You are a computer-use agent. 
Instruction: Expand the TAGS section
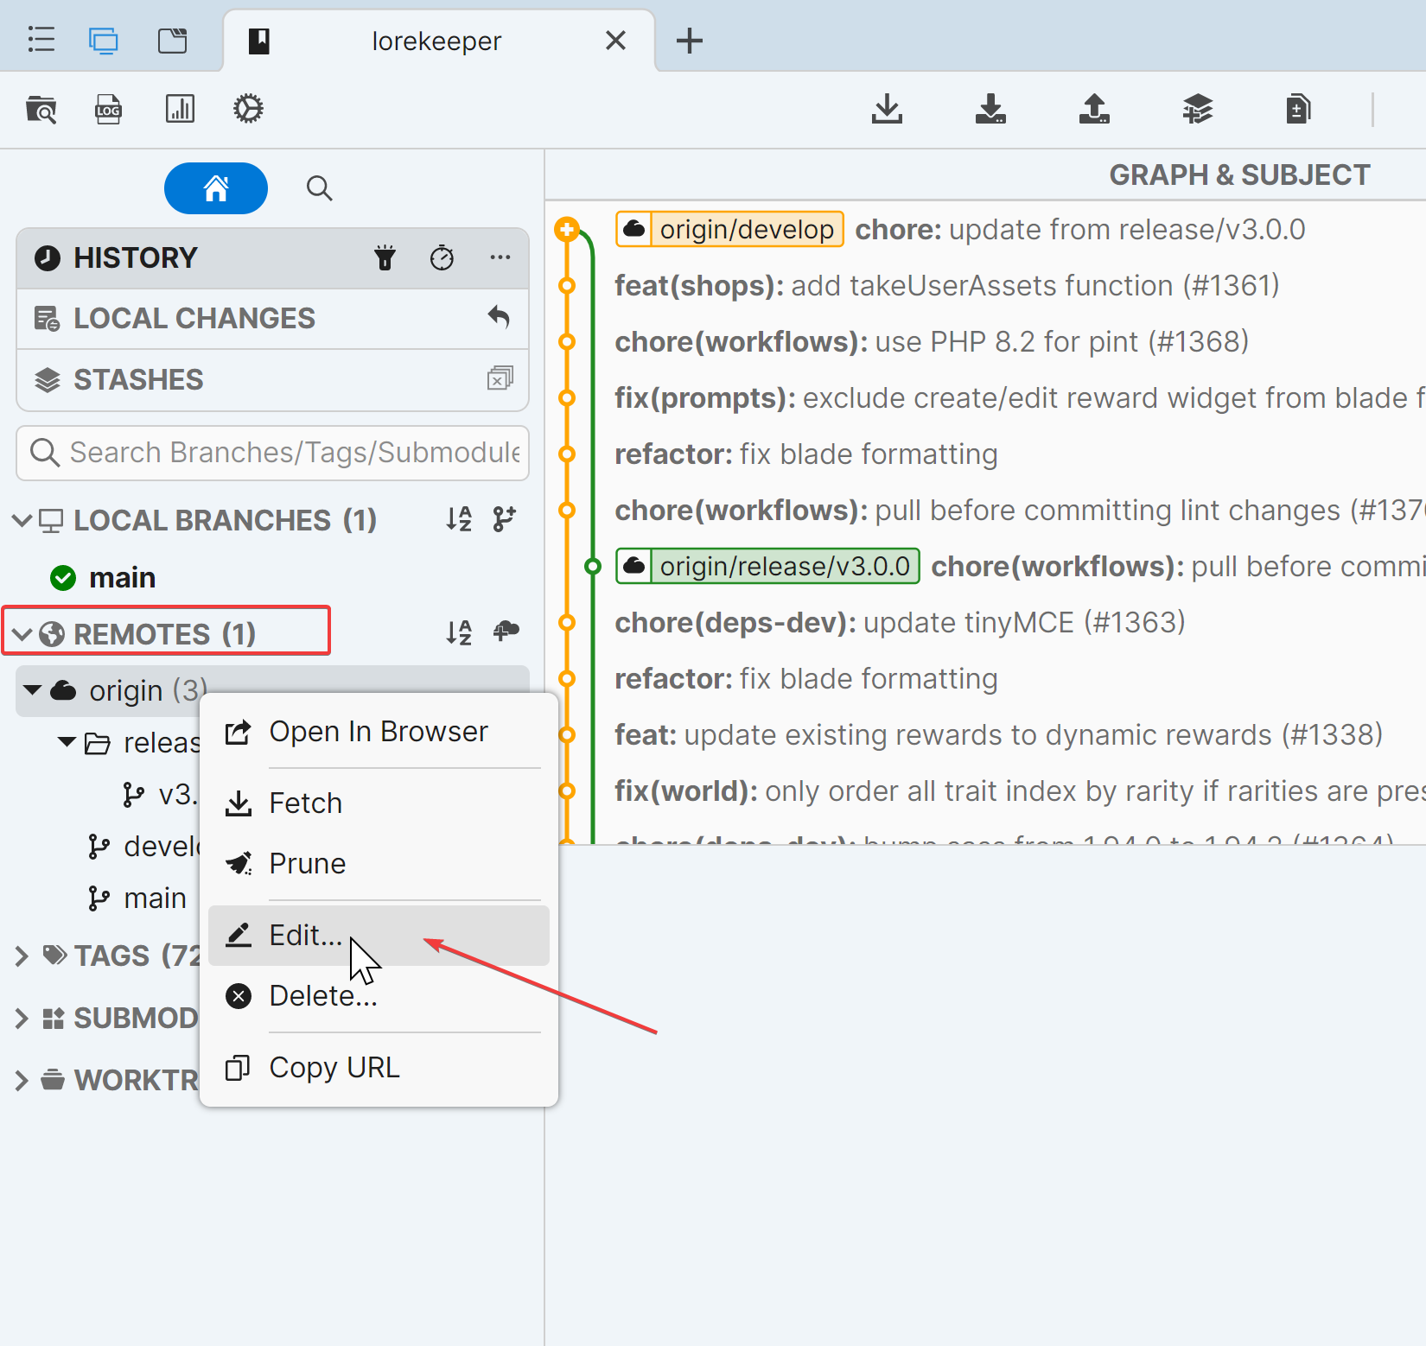[x=22, y=956]
